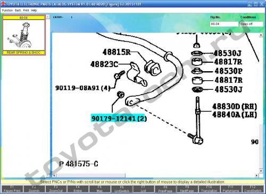Open the Print menu
Viewport: 266px width, 194px height.
[x=26, y=11]
